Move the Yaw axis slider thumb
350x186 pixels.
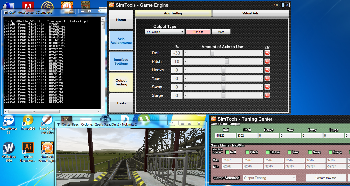(223, 78)
